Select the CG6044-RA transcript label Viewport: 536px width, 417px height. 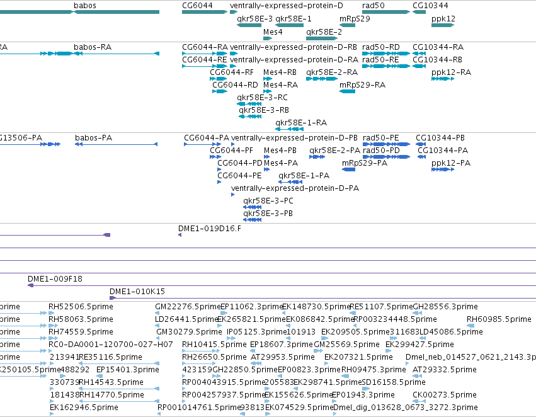[205, 47]
